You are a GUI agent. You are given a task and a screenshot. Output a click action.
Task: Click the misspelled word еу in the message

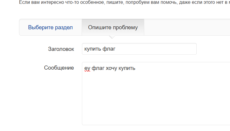coord(87,68)
